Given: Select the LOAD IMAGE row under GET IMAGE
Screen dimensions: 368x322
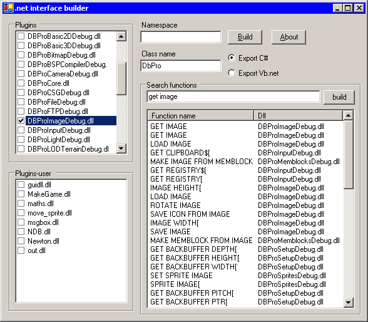Looking at the screenshot, I should (x=246, y=143).
